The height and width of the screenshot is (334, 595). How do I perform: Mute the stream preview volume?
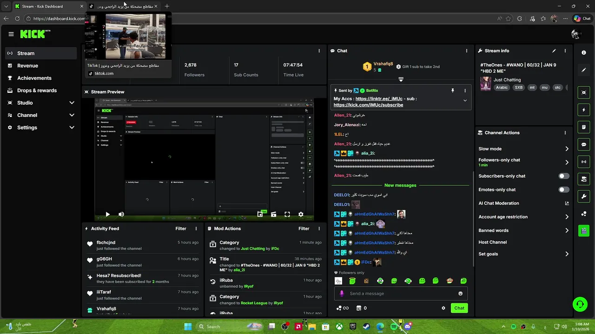pyautogui.click(x=121, y=214)
